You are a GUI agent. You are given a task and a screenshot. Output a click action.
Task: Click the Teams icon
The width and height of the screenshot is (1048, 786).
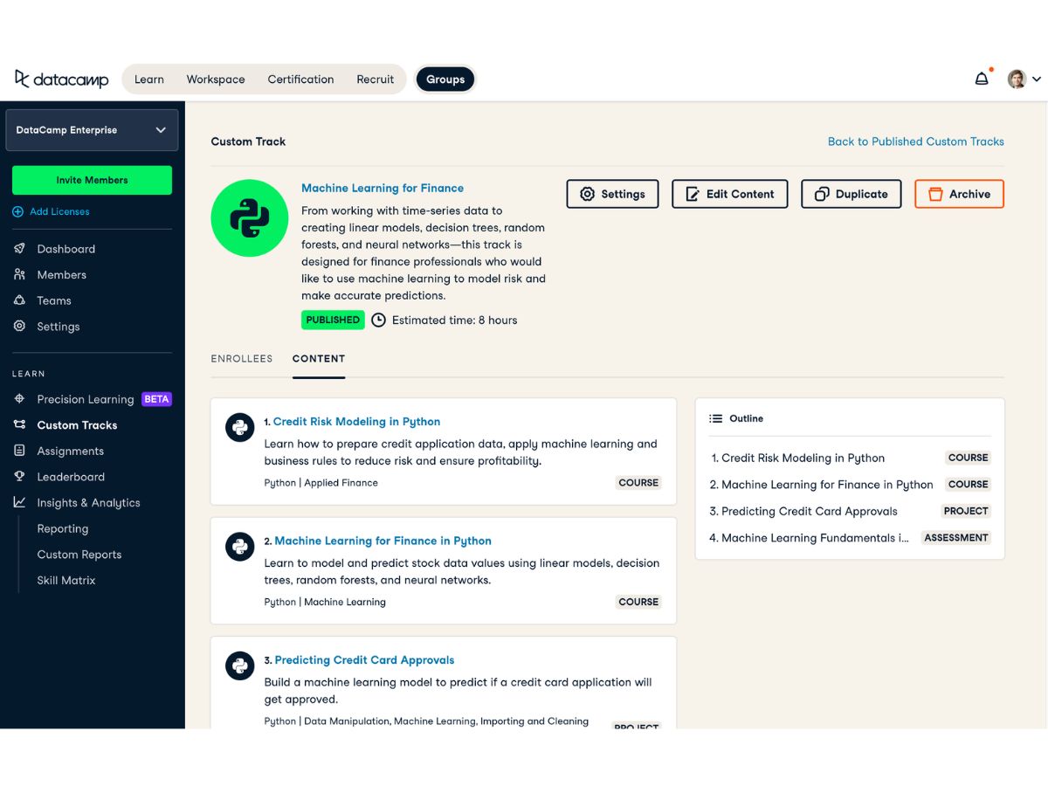[x=19, y=300]
